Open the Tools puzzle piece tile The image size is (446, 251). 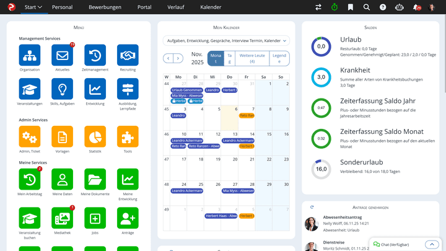128,137
